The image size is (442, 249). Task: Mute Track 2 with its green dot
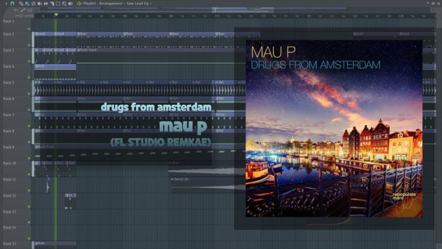29,45
